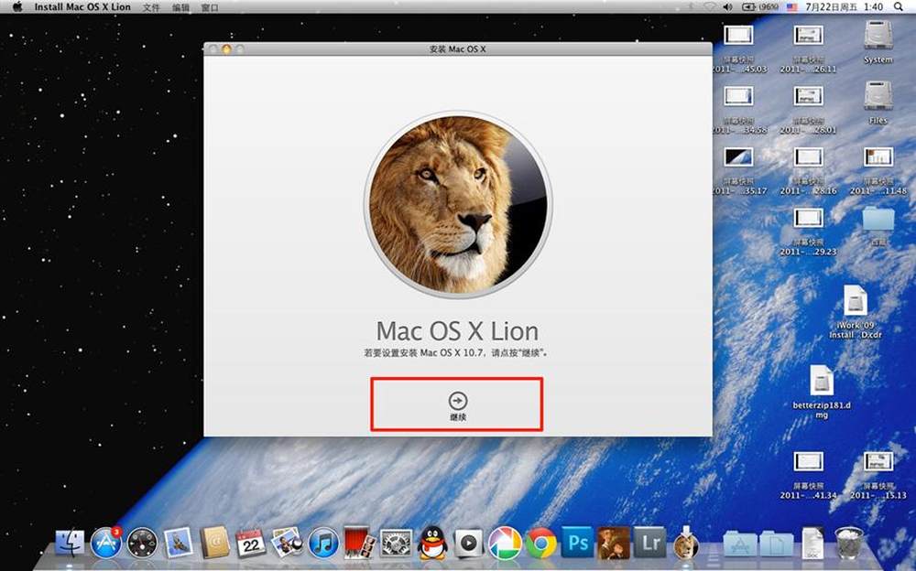Open the US flag input source menu

791,7
